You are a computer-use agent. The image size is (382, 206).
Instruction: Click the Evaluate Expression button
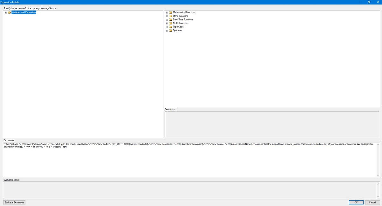[14, 202]
